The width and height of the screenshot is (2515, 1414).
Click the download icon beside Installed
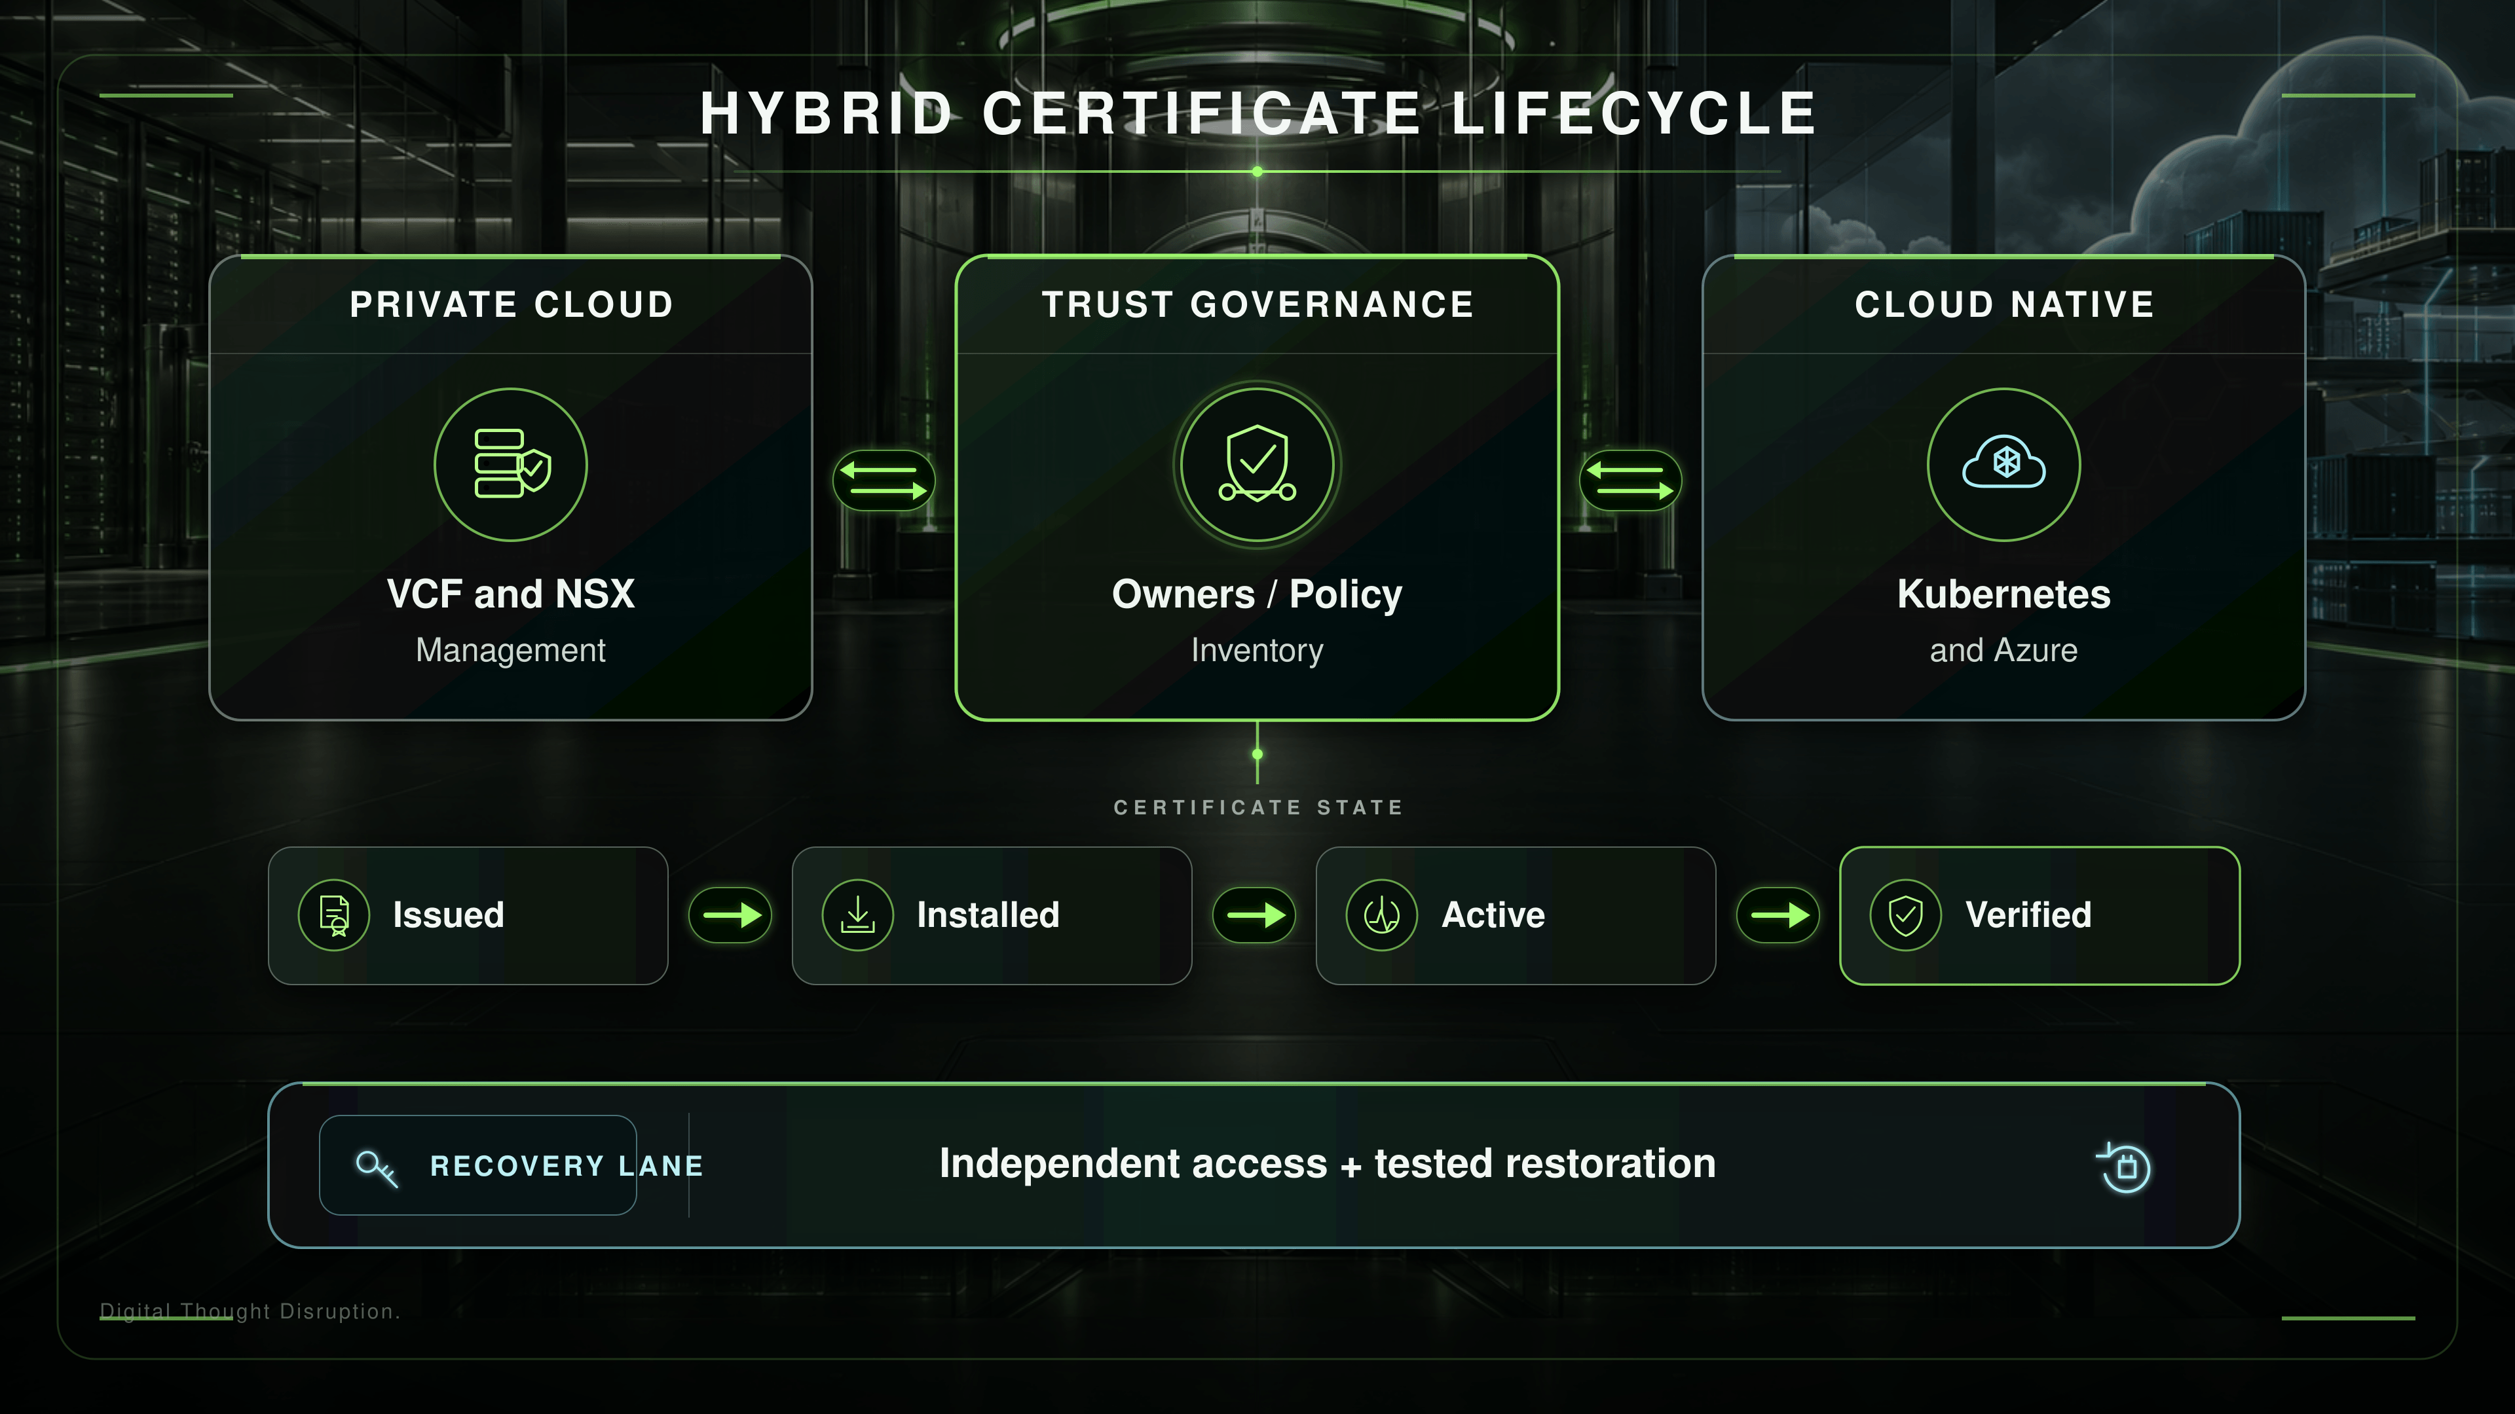coord(857,915)
